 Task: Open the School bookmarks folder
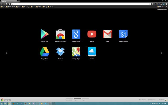(19, 7)
